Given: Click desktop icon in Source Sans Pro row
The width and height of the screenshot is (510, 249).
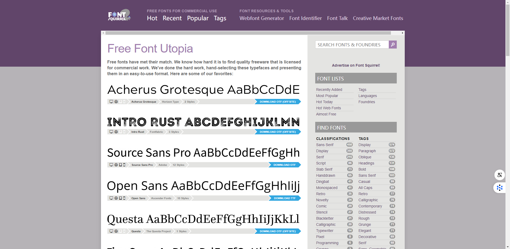Looking at the screenshot, I should [111, 165].
